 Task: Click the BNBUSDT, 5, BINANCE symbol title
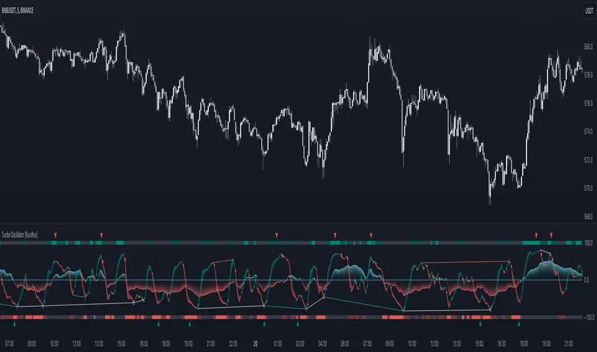17,11
